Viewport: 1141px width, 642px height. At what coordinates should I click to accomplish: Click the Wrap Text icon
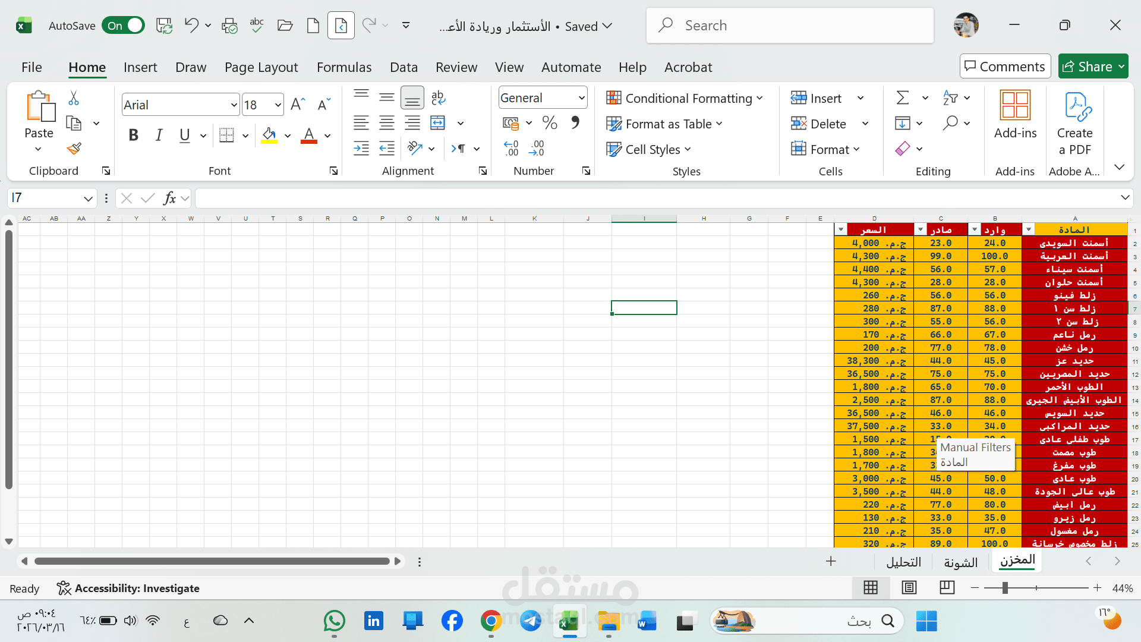pyautogui.click(x=438, y=97)
